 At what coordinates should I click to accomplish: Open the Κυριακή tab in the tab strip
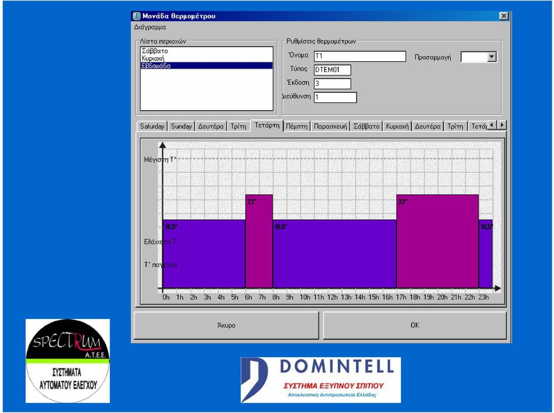[397, 126]
